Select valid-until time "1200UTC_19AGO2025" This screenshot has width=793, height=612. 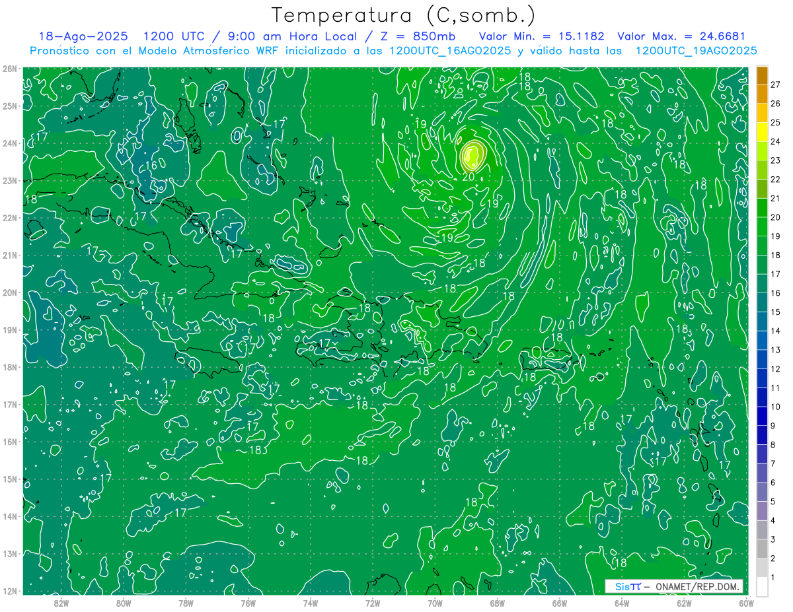tap(697, 51)
